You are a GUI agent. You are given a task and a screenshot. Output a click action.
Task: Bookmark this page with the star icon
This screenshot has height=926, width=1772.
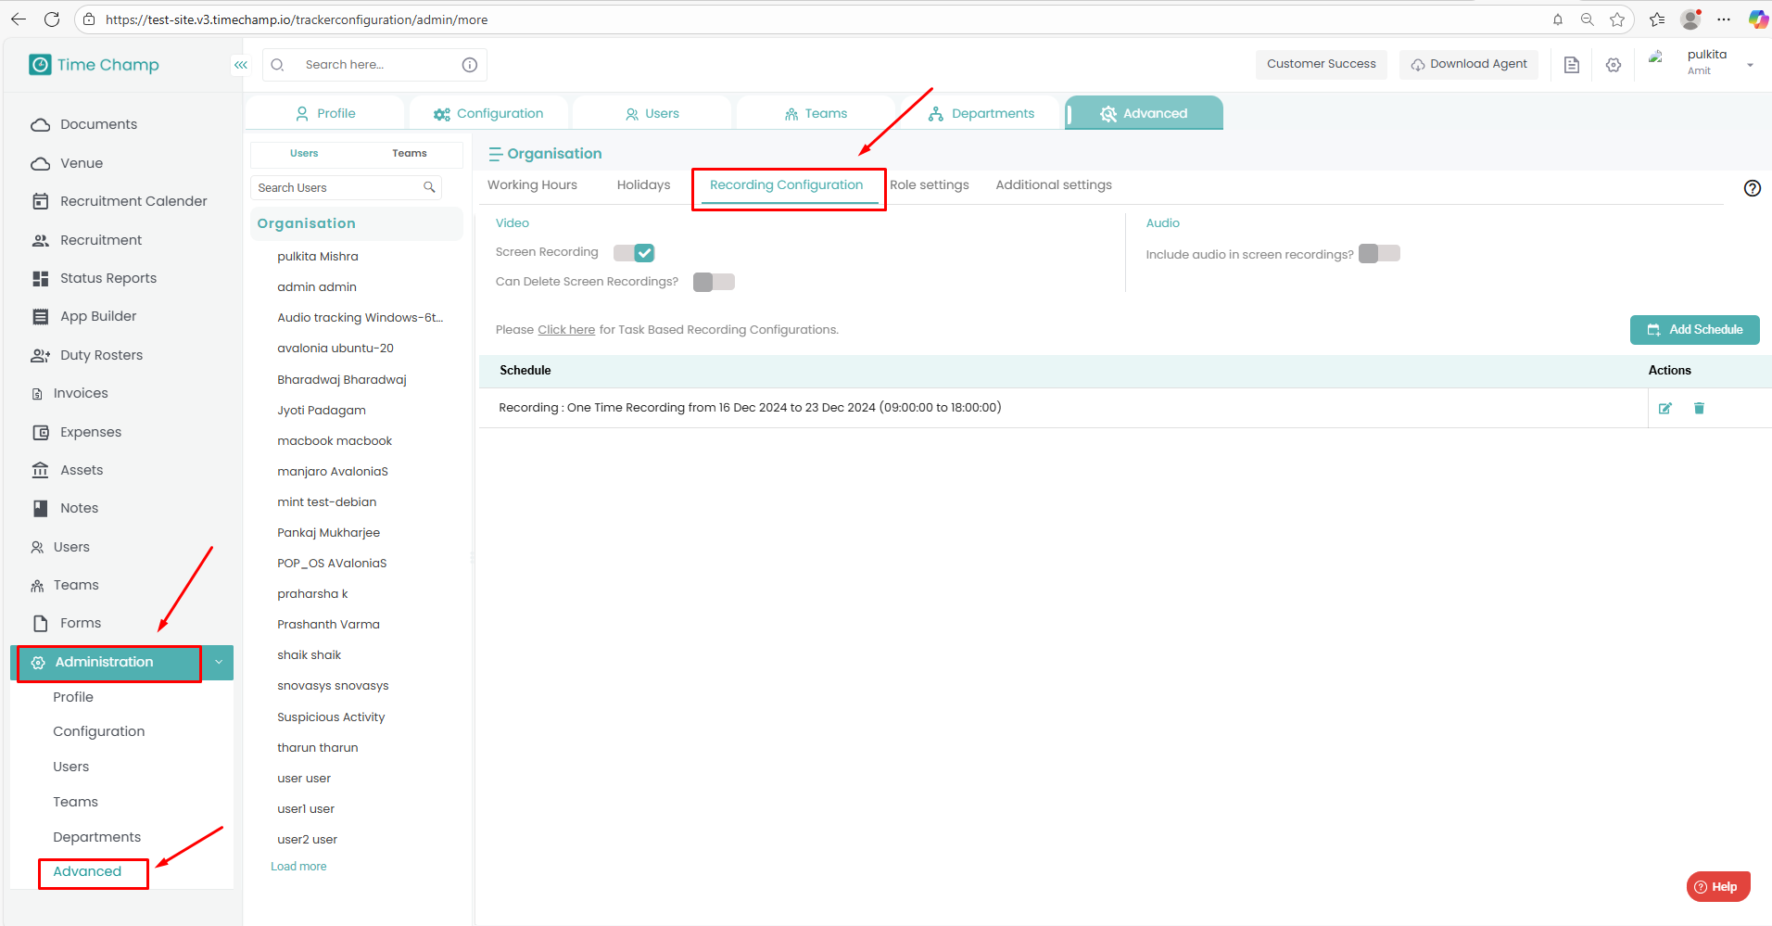pos(1617,19)
